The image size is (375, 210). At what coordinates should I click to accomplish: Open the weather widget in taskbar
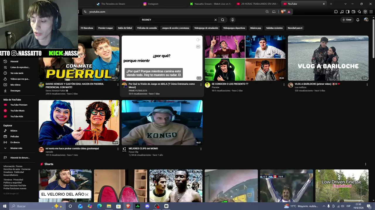point(301,206)
